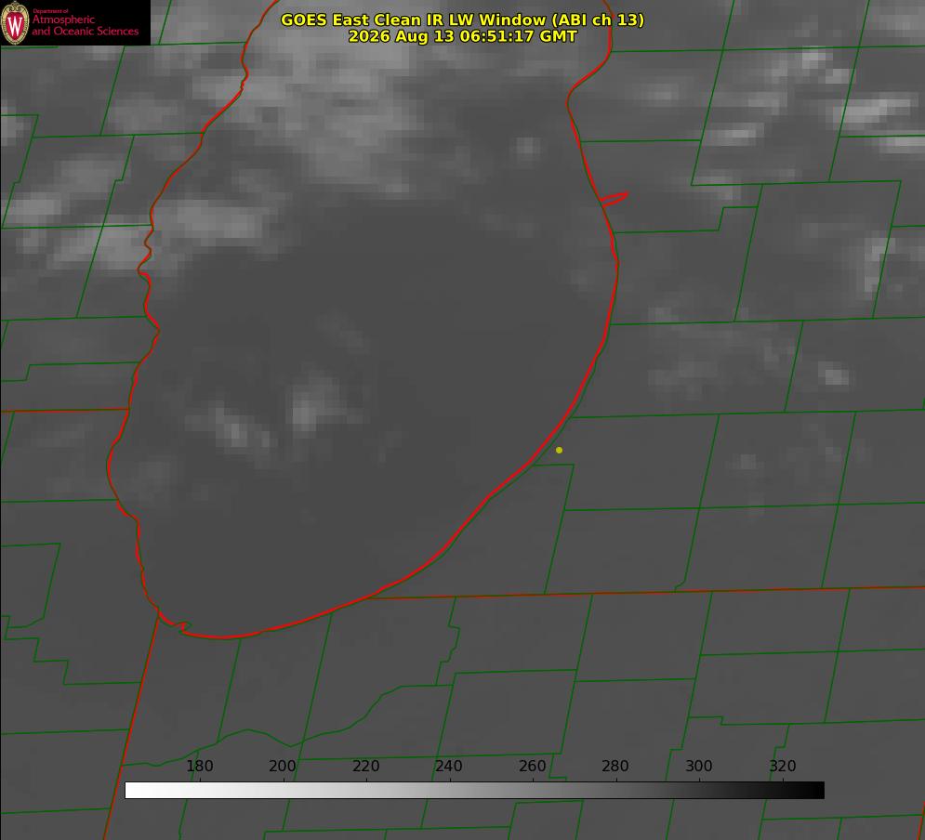
Task: Click the small red inlet outline on the east shore
Action: [614, 199]
